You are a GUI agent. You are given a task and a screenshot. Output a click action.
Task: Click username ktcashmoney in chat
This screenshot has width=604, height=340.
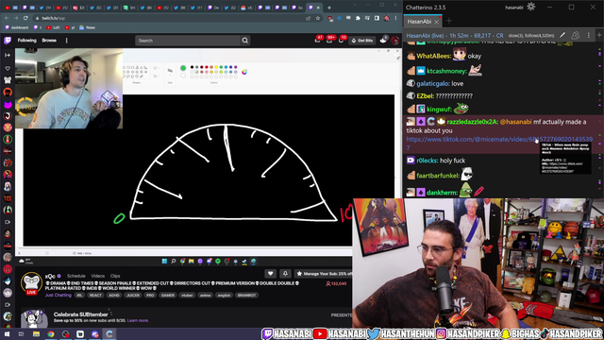[446, 71]
